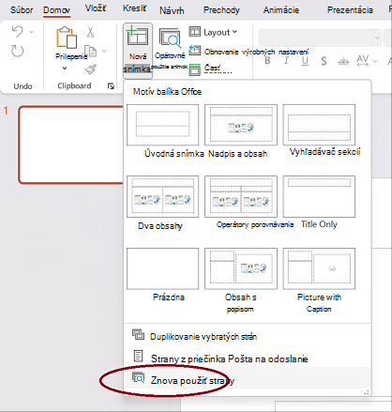Screen dimensions: 392x412
Task: Click the Motív balíka Office heading
Action: [167, 92]
